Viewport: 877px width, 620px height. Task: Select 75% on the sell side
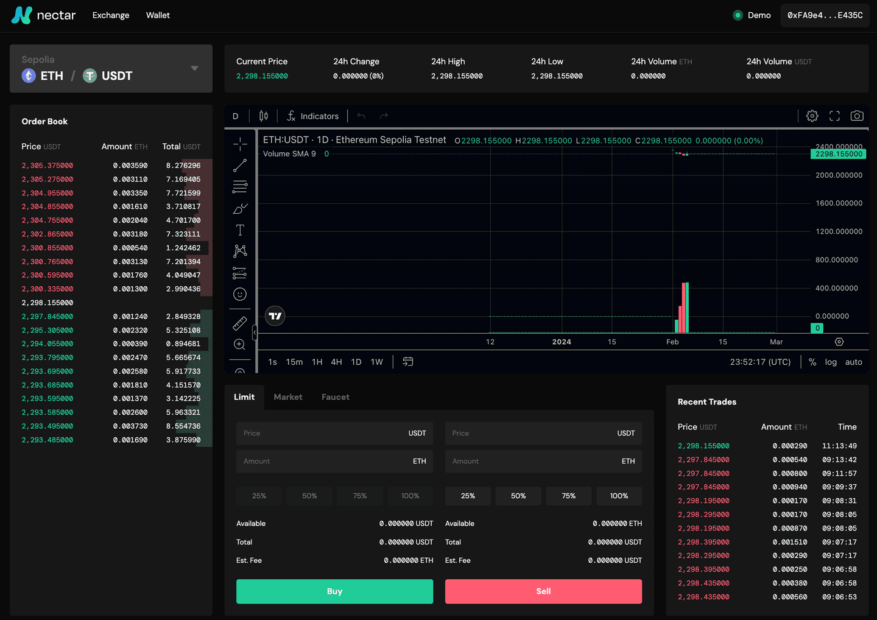point(569,496)
